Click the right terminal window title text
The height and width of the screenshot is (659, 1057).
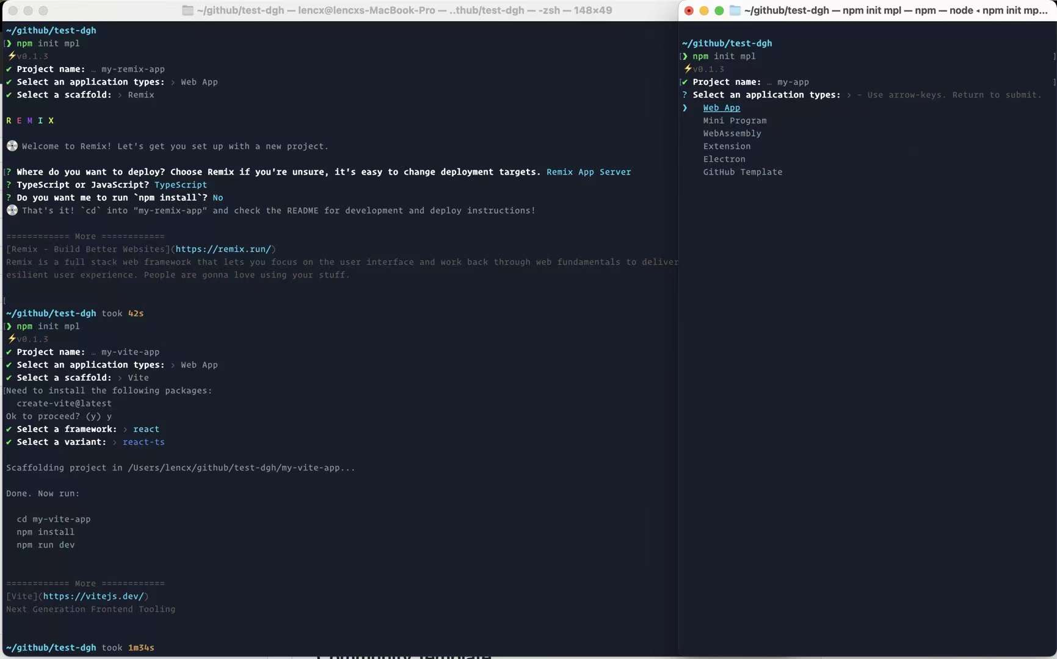[896, 10]
